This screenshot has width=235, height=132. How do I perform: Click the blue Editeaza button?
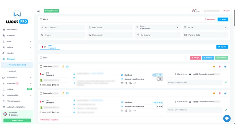point(208,57)
